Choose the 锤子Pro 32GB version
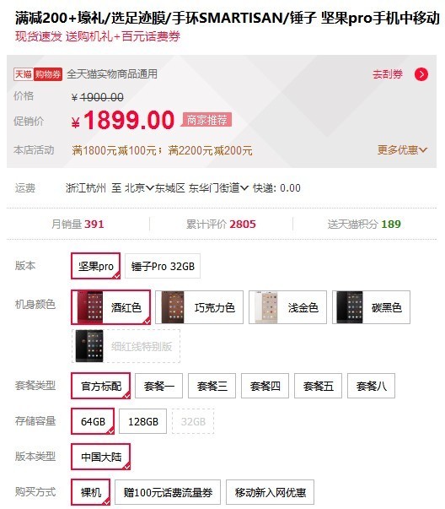This screenshot has width=445, height=509. [x=163, y=266]
